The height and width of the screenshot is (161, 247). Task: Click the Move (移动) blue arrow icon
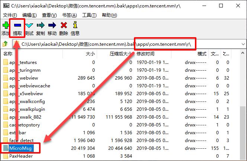(52, 25)
